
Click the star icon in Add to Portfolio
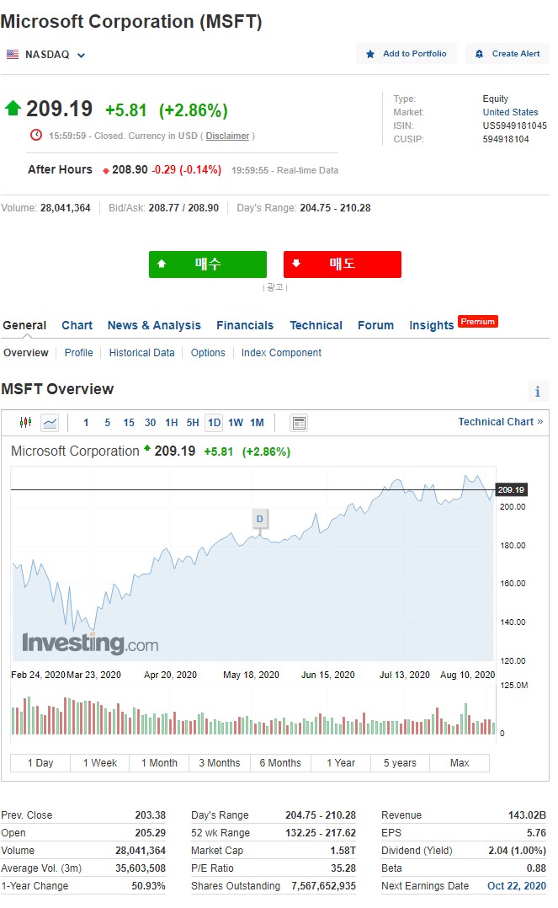pyautogui.click(x=370, y=54)
